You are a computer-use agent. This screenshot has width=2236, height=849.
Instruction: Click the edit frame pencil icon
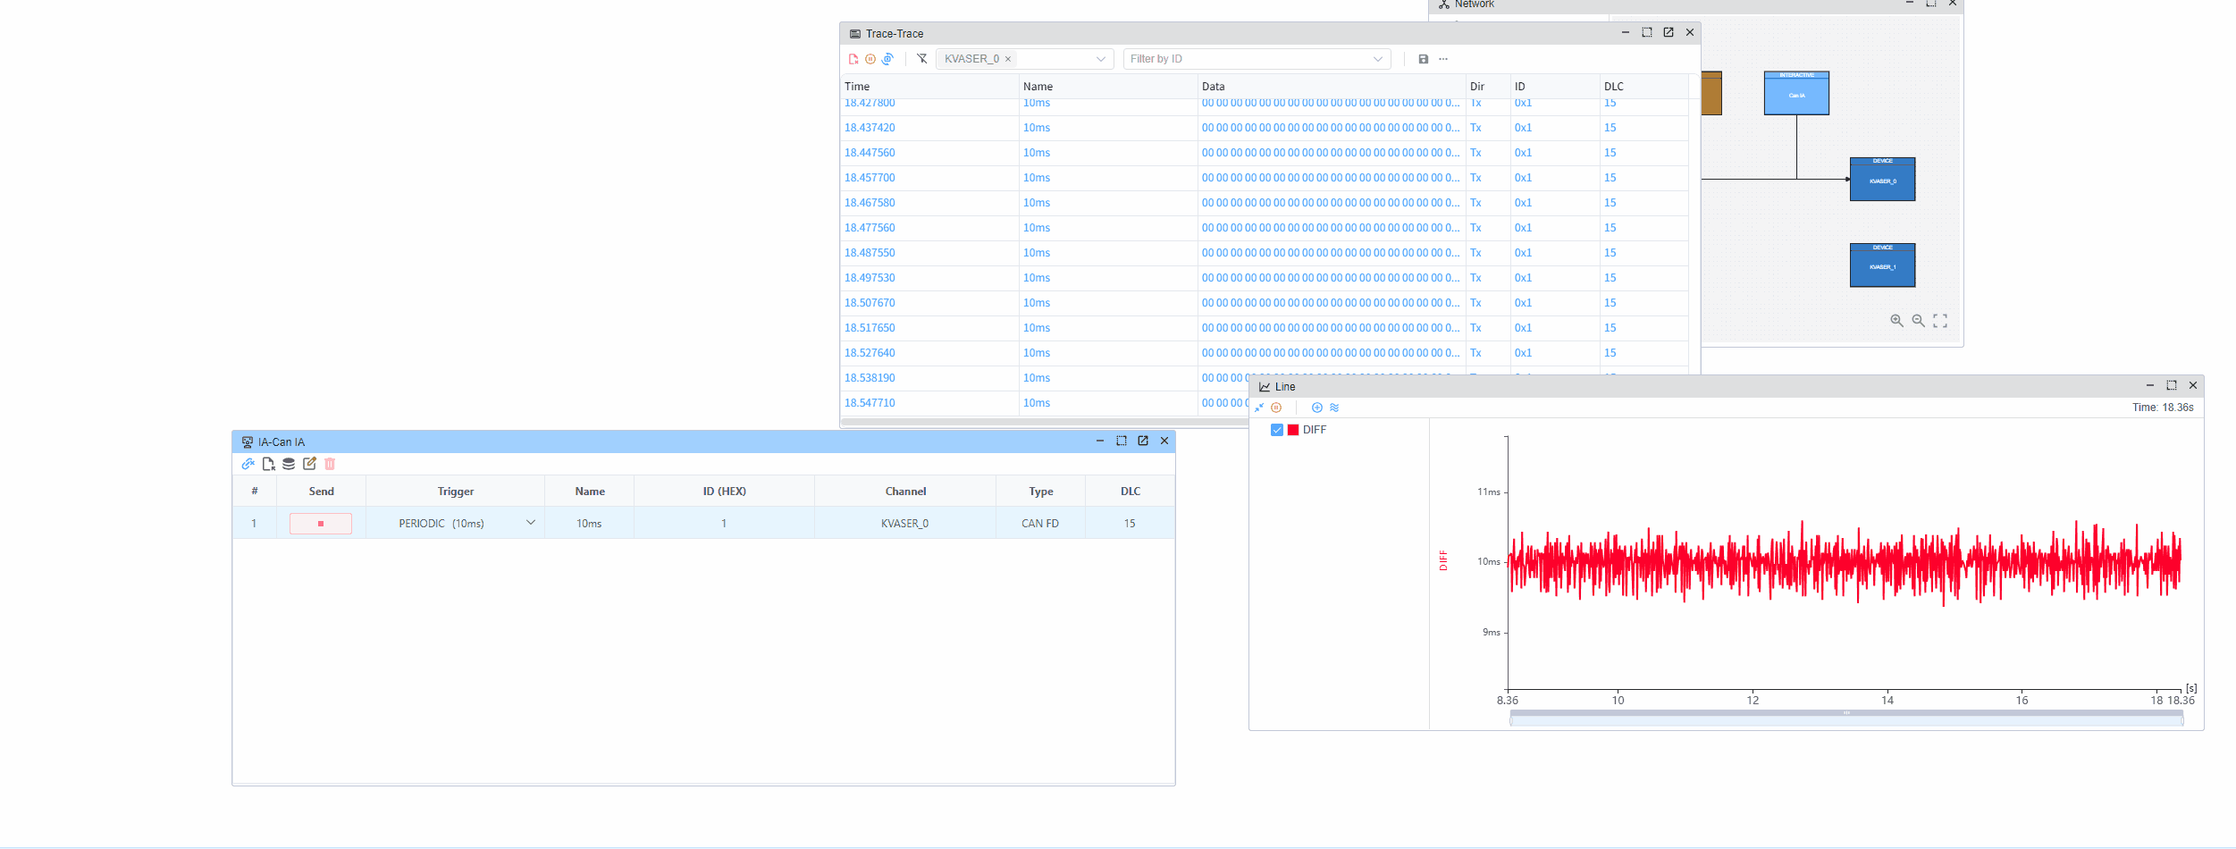coord(309,464)
